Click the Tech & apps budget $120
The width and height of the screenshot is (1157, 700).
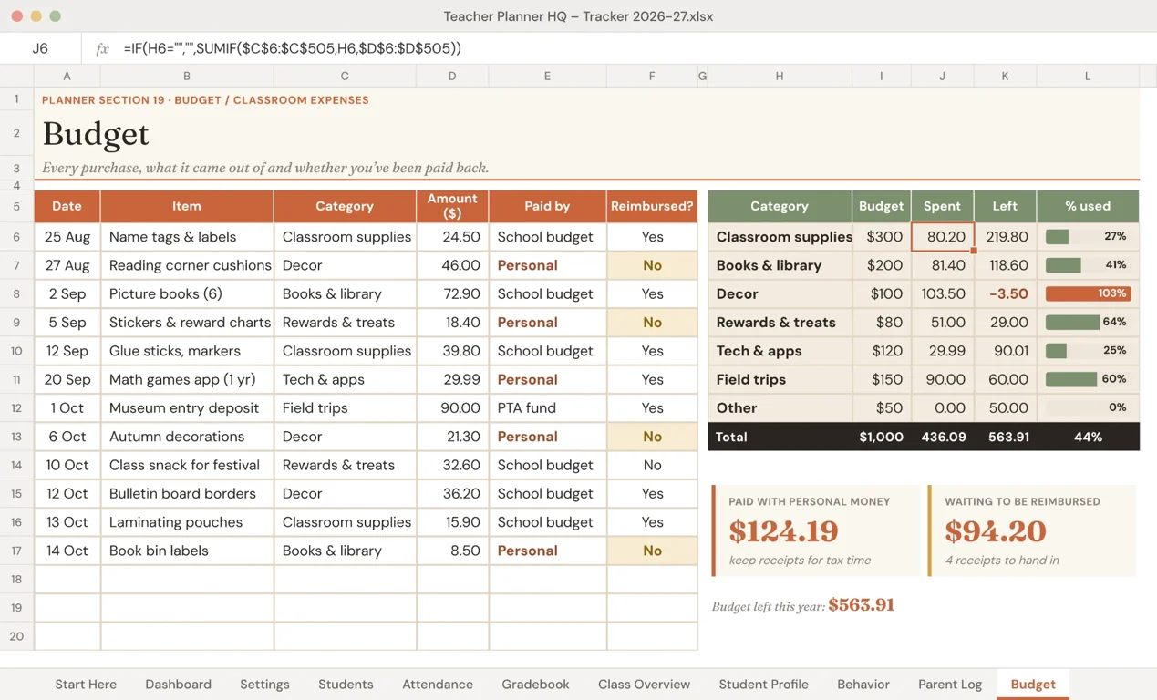(x=881, y=351)
